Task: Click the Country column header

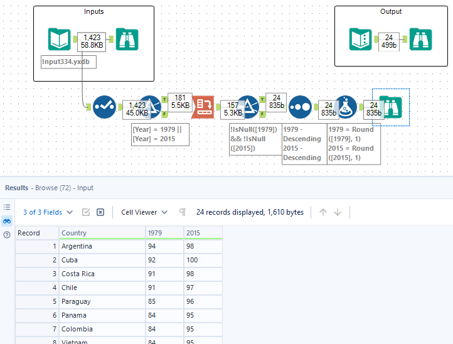Action: (x=102, y=233)
